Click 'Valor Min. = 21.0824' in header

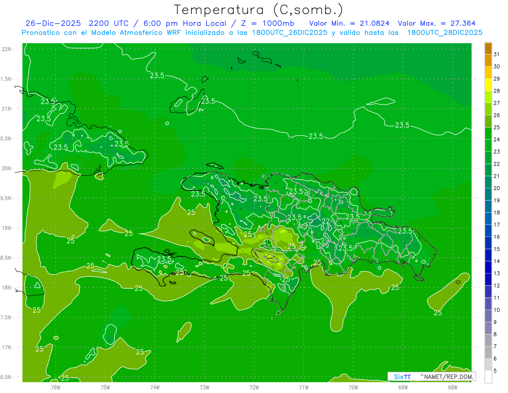[350, 23]
